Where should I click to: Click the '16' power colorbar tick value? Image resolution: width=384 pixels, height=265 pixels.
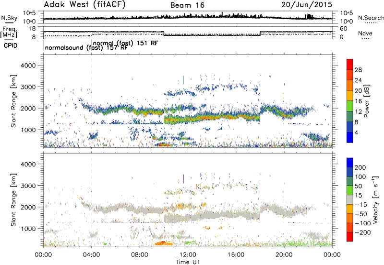pos(358,101)
